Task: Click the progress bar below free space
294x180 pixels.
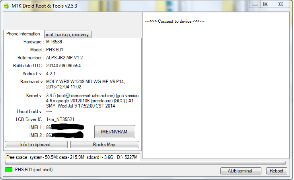Action: tap(145, 163)
